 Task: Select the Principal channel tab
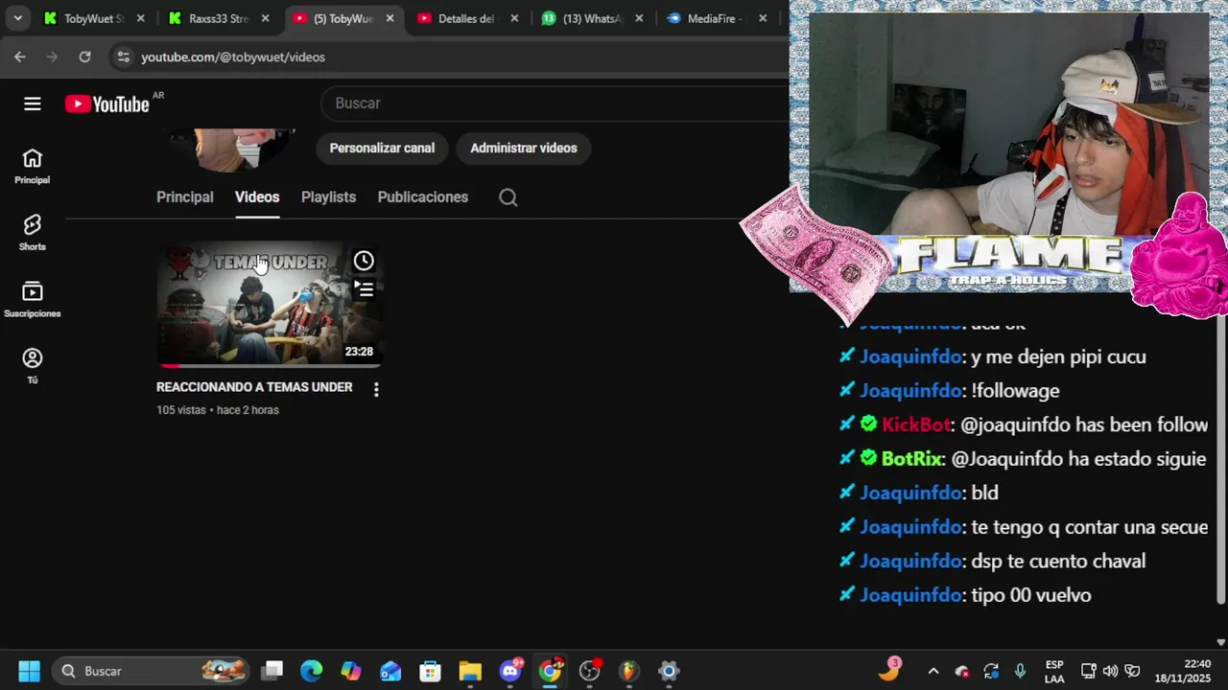(185, 197)
